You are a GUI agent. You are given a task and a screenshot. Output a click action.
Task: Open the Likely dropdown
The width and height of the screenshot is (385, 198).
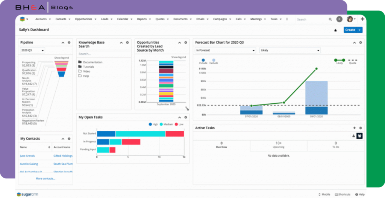point(290,50)
